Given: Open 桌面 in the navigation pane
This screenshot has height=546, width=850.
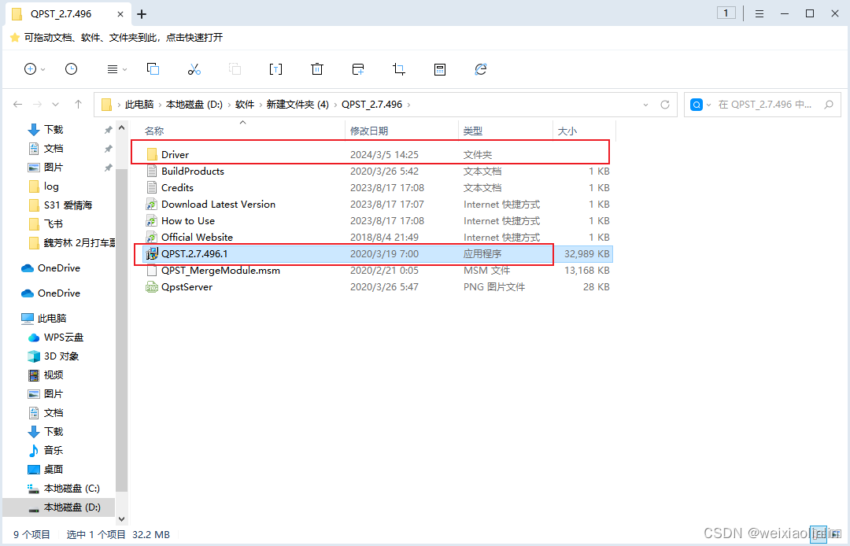Looking at the screenshot, I should (x=54, y=469).
